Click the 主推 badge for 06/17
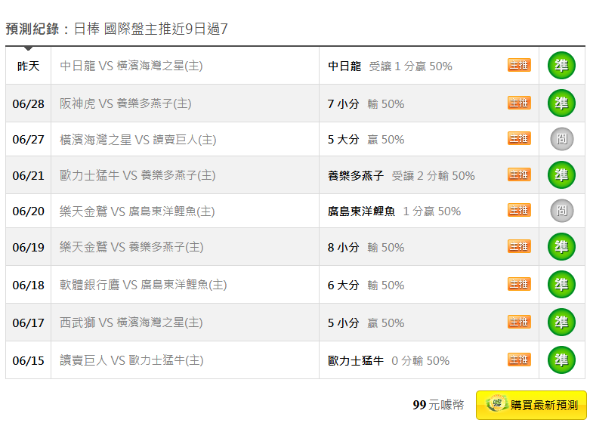The height and width of the screenshot is (429, 590). pos(519,323)
